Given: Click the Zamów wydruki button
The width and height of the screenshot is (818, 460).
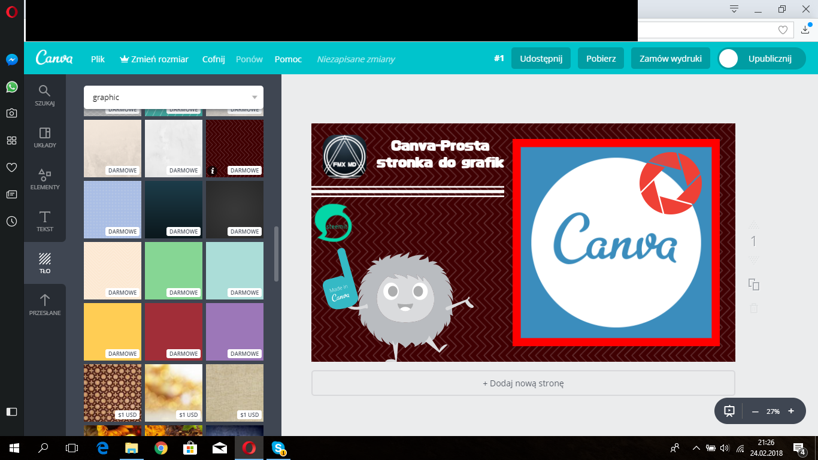Looking at the screenshot, I should 671,59.
